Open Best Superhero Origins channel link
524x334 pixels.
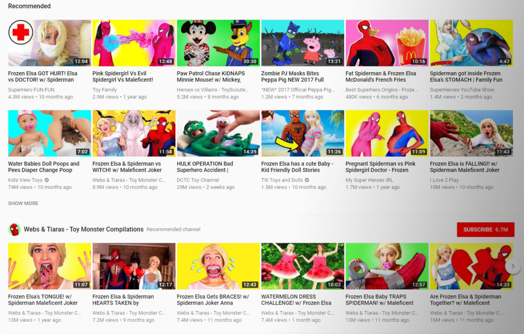[x=382, y=90]
